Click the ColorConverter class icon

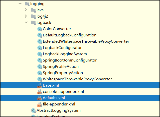coord(40,29)
